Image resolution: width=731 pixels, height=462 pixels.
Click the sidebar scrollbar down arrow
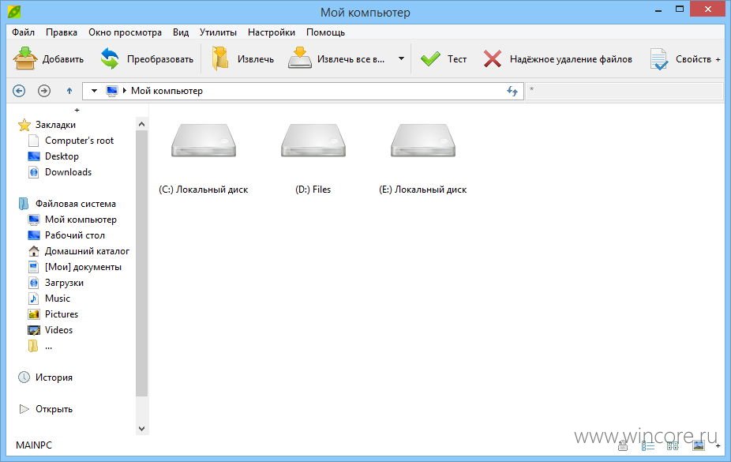coord(142,428)
